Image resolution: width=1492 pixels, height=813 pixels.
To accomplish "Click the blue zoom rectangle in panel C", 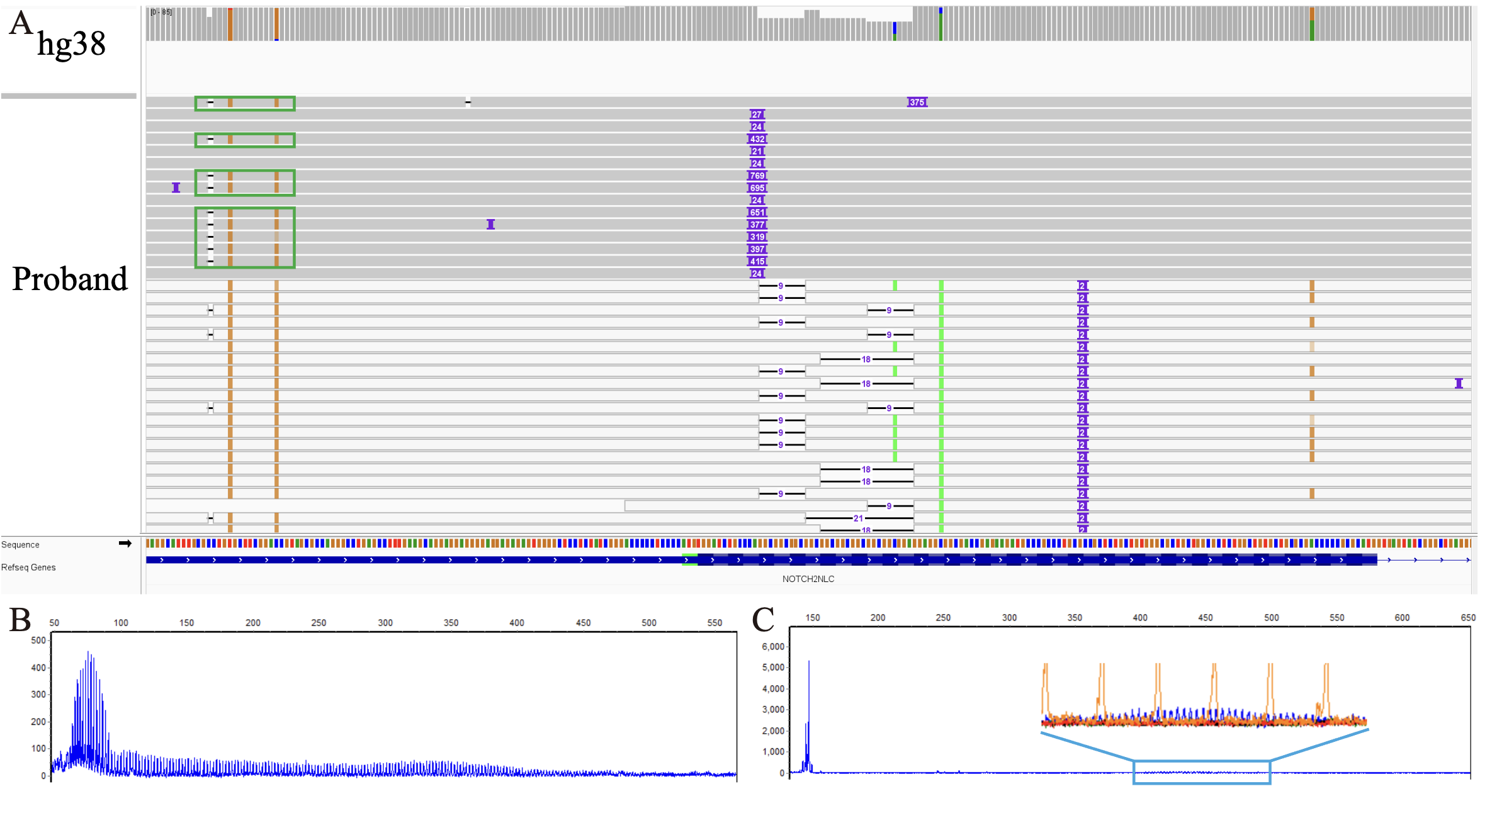I will coord(1201,772).
